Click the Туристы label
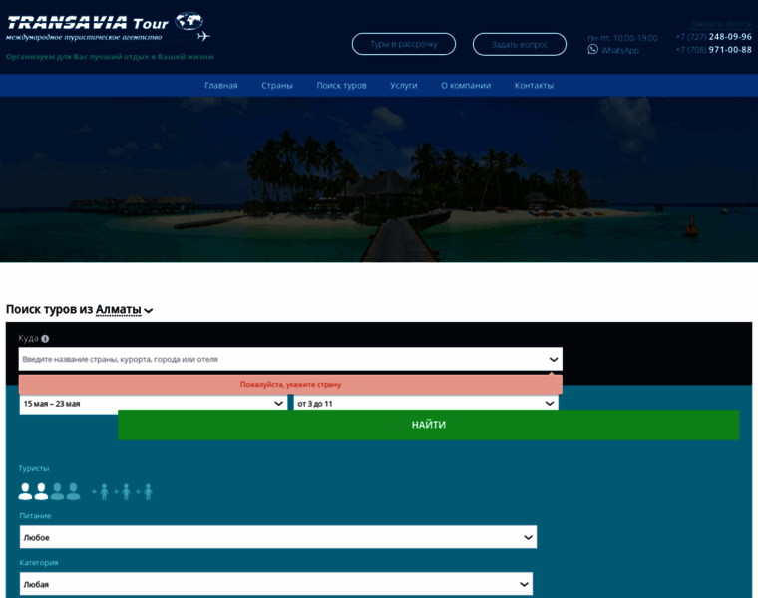Screen dimensions: 758x598 (33, 468)
